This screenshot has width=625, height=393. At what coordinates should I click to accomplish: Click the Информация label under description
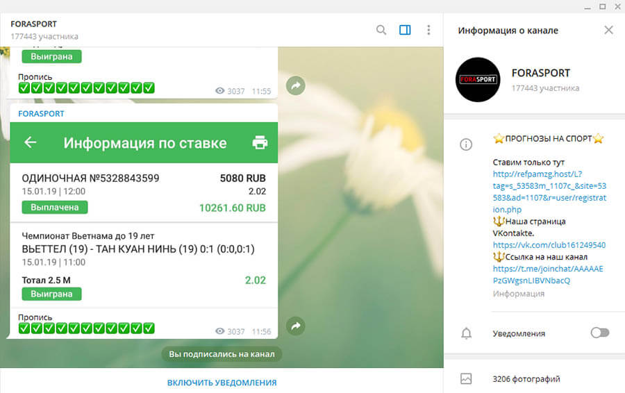519,294
